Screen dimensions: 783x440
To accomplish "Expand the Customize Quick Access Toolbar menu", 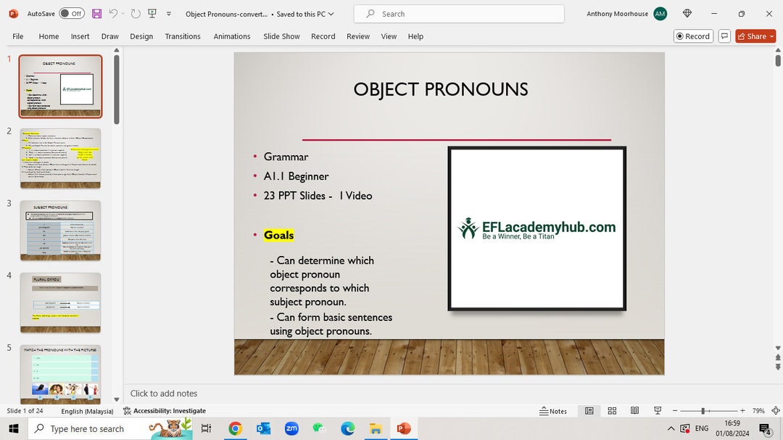I will [168, 13].
